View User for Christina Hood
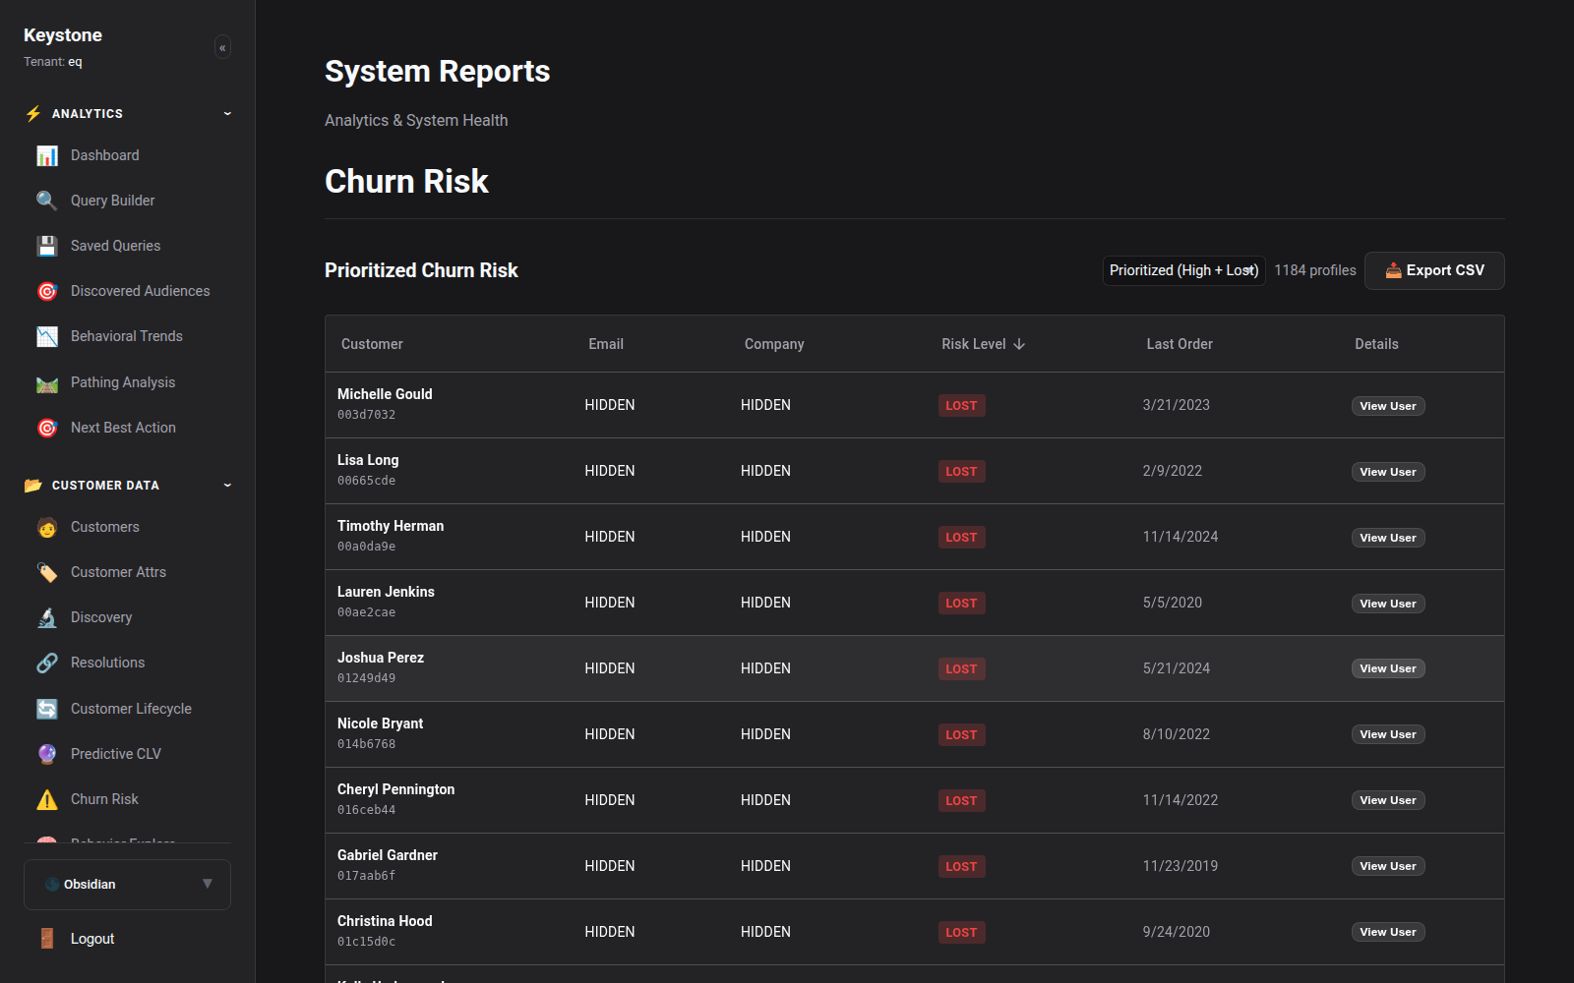Screen dimensions: 1574x983 coord(1388,932)
